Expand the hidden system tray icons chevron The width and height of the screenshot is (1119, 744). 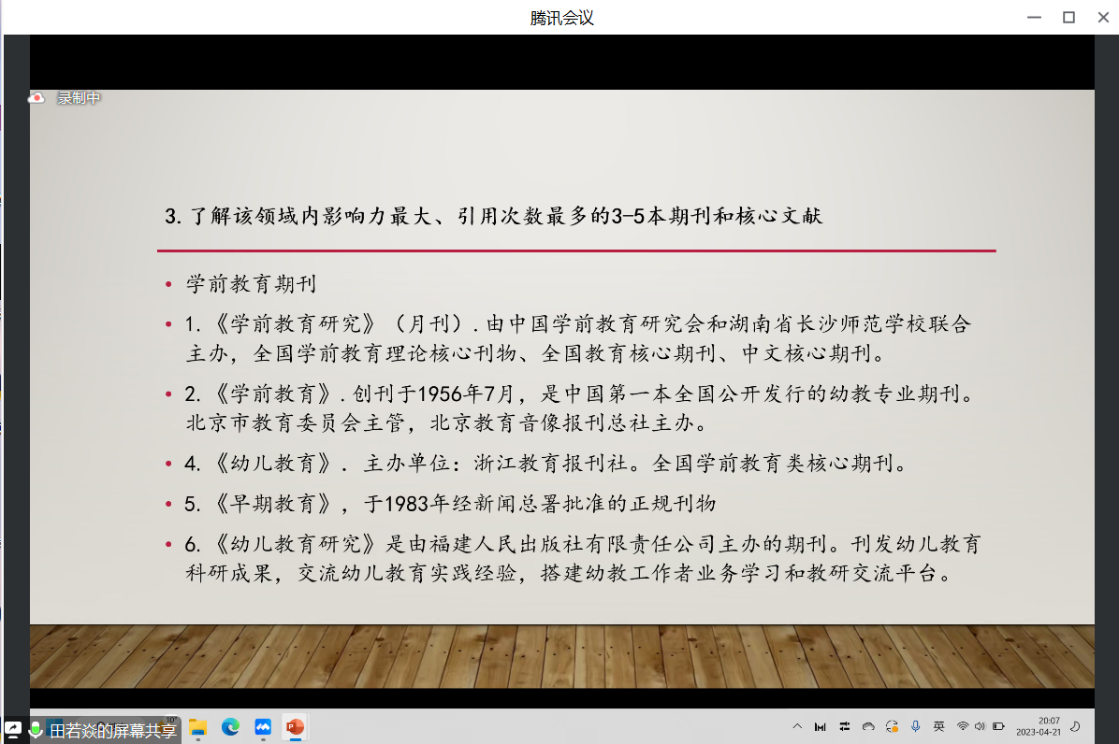(x=797, y=726)
